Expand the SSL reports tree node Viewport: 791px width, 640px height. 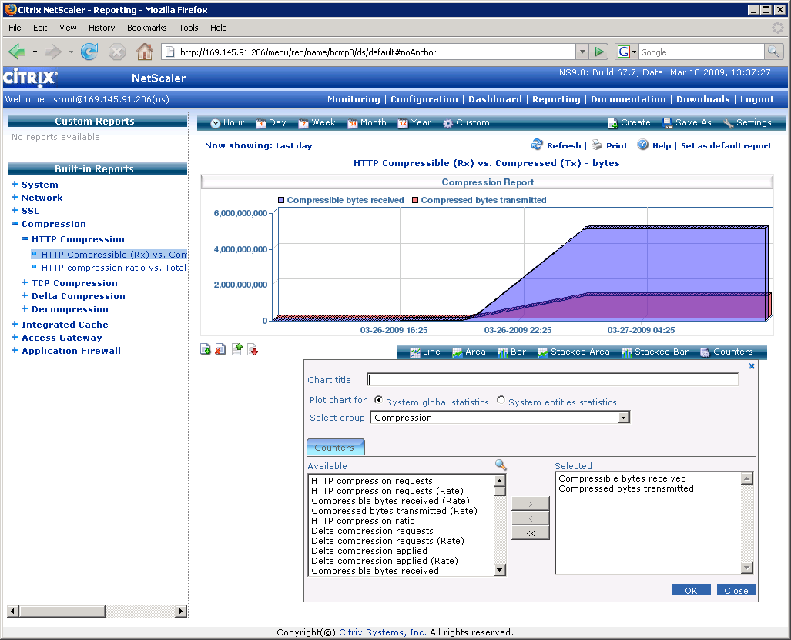[x=15, y=211]
